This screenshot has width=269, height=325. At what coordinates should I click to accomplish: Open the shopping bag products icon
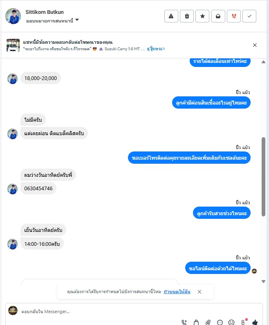tap(196, 322)
